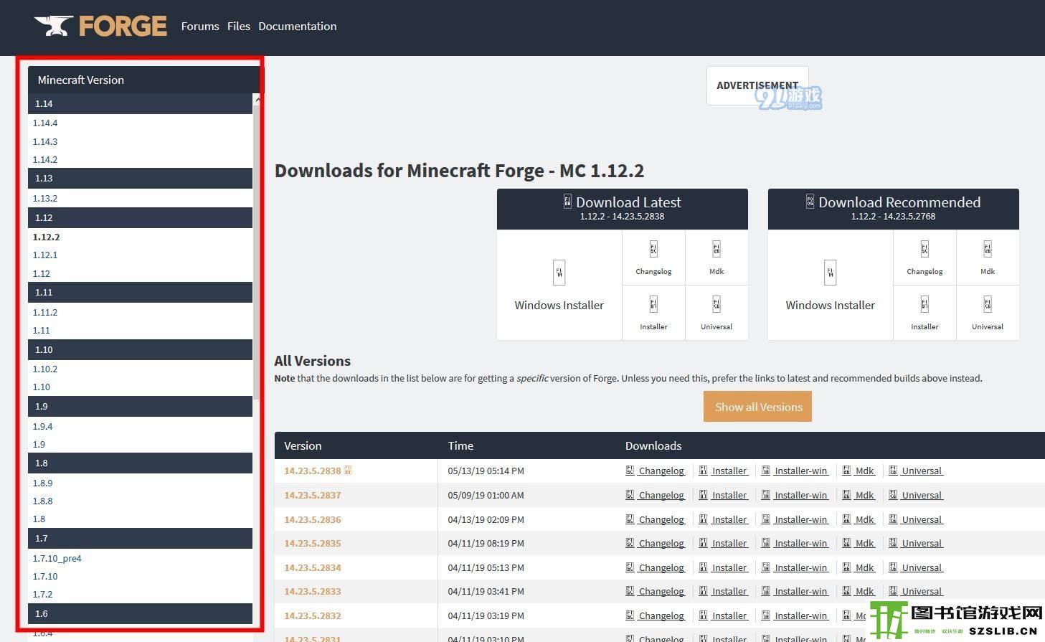Download Installer-win for version 14.23.5.2837

coord(801,495)
